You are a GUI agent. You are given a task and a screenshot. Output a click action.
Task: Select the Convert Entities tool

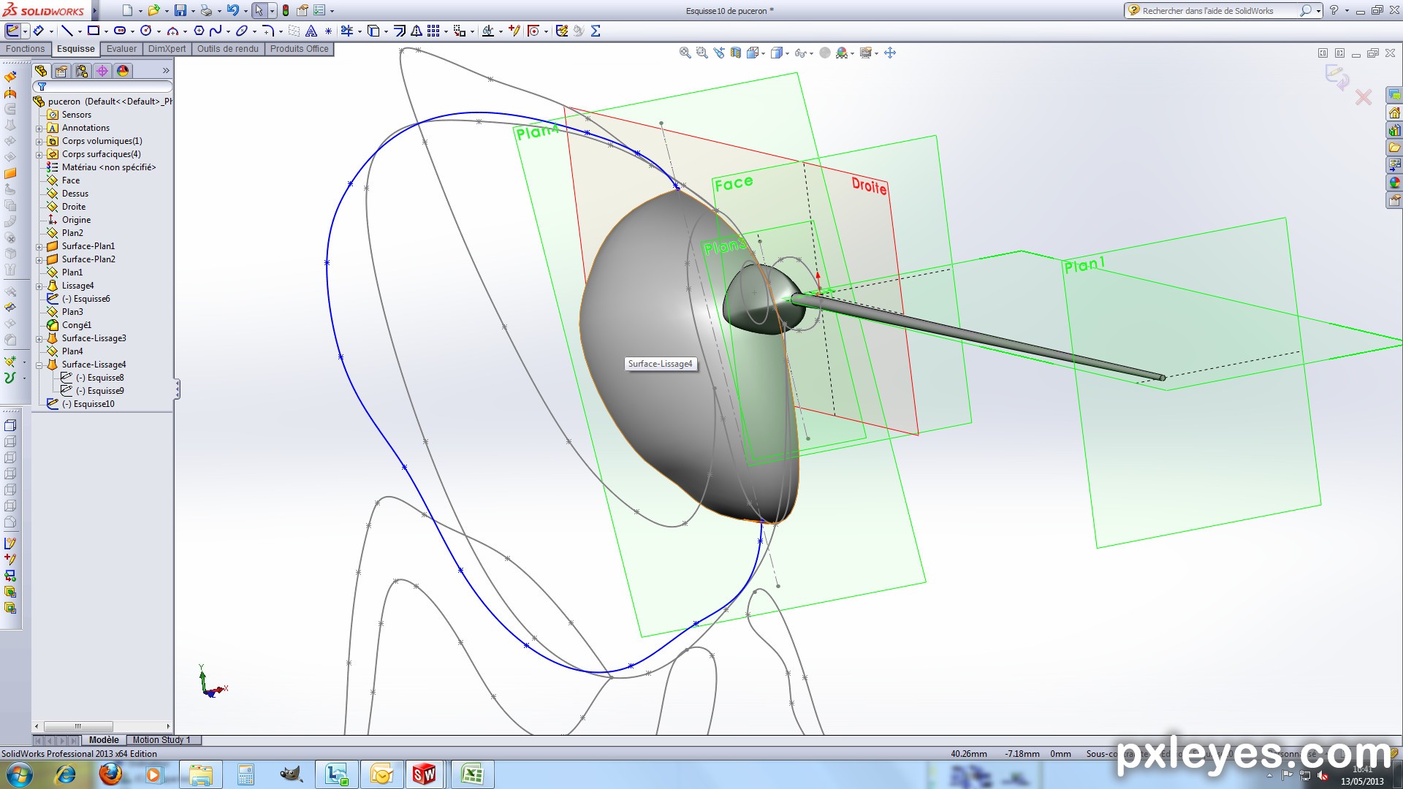coord(373,31)
